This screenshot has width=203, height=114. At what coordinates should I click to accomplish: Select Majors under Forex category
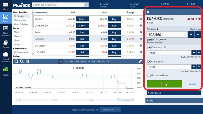point(17,32)
